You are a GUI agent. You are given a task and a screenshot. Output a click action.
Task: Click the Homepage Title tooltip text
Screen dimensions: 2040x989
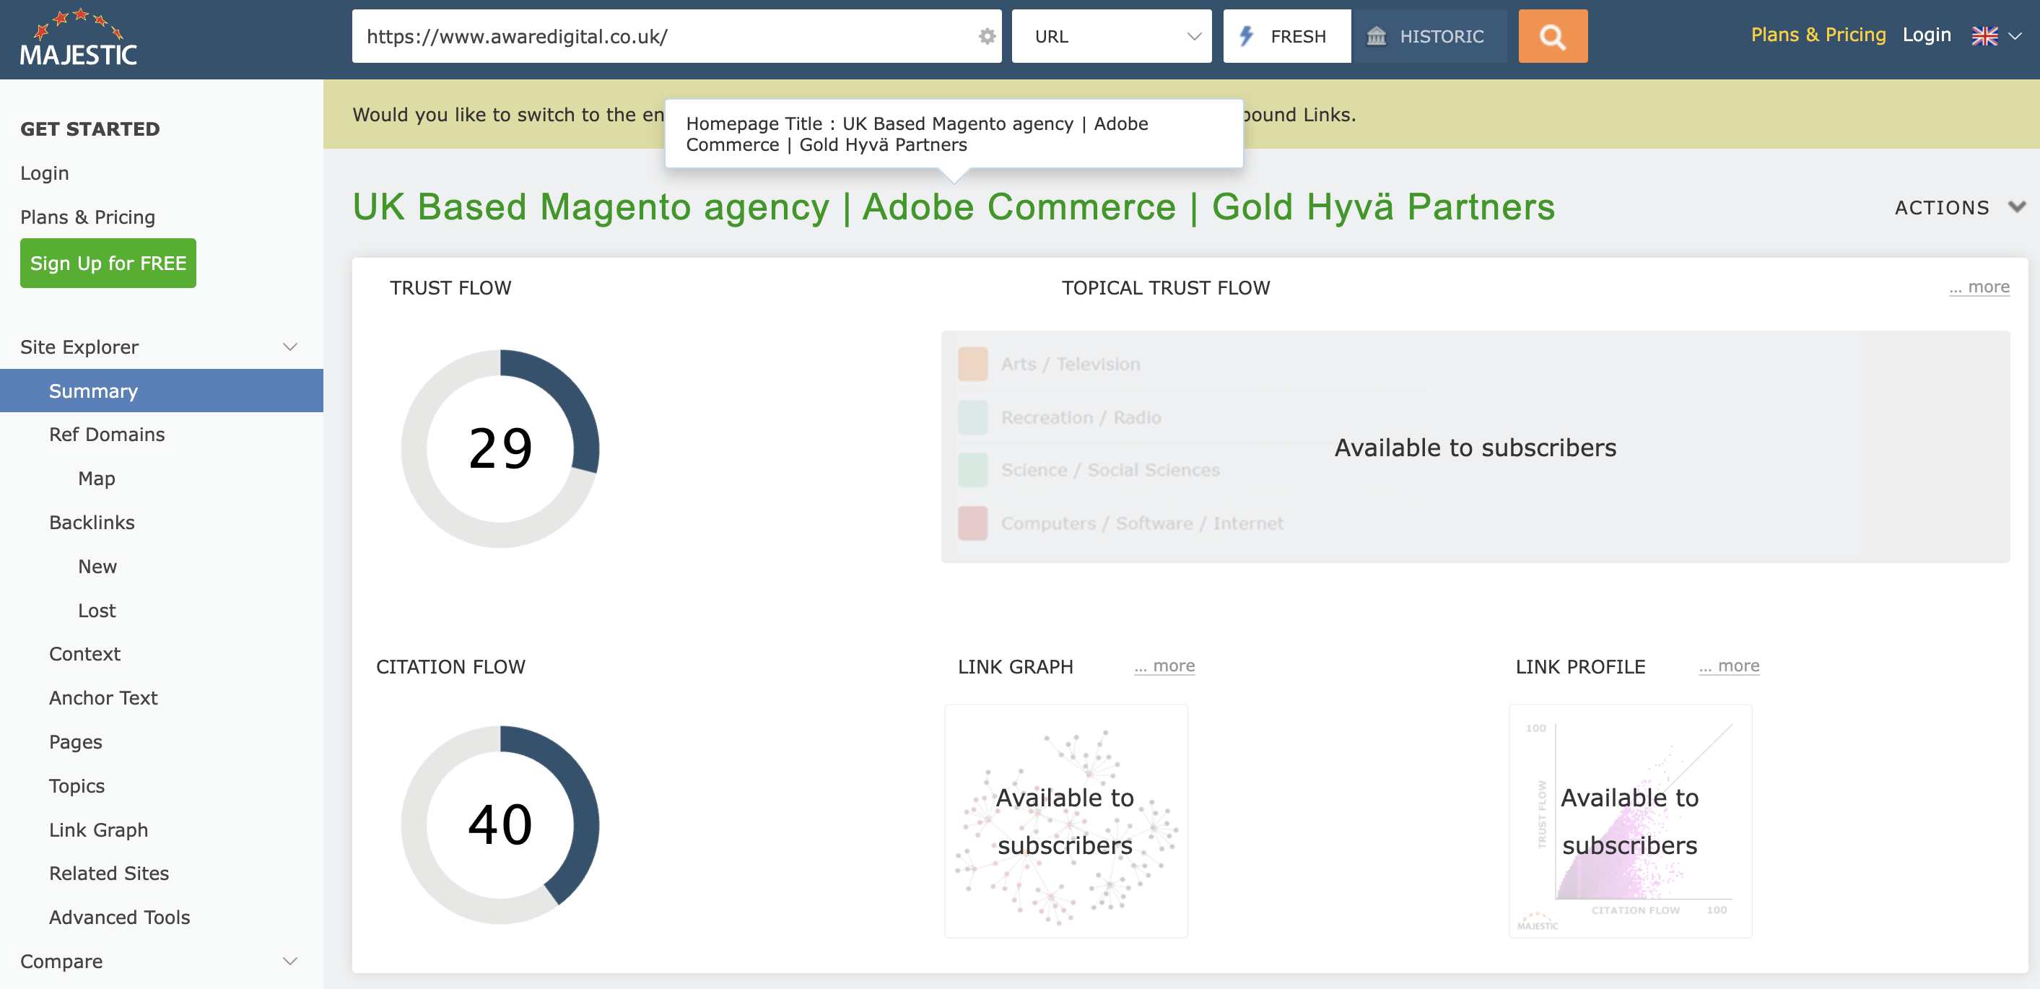click(917, 134)
